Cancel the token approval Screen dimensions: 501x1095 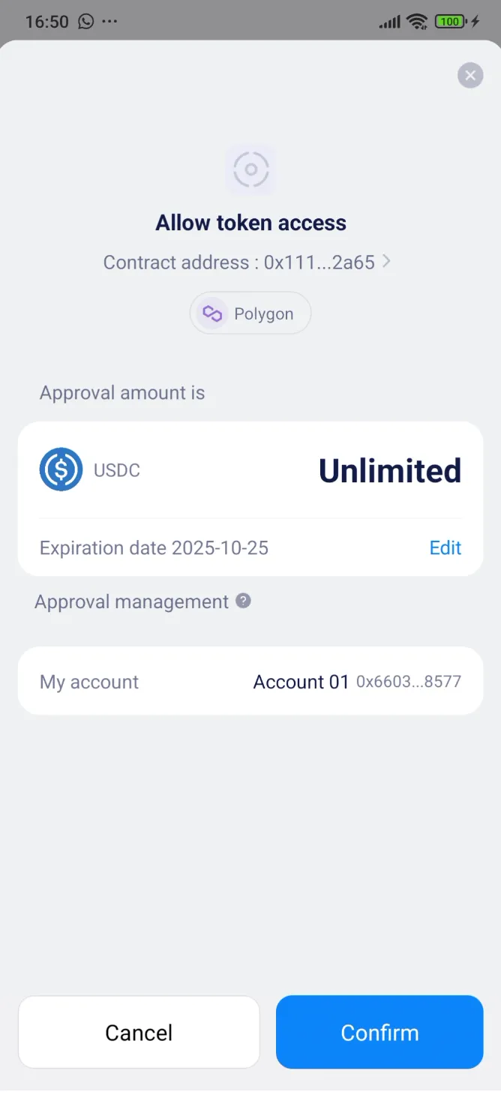139,1032
